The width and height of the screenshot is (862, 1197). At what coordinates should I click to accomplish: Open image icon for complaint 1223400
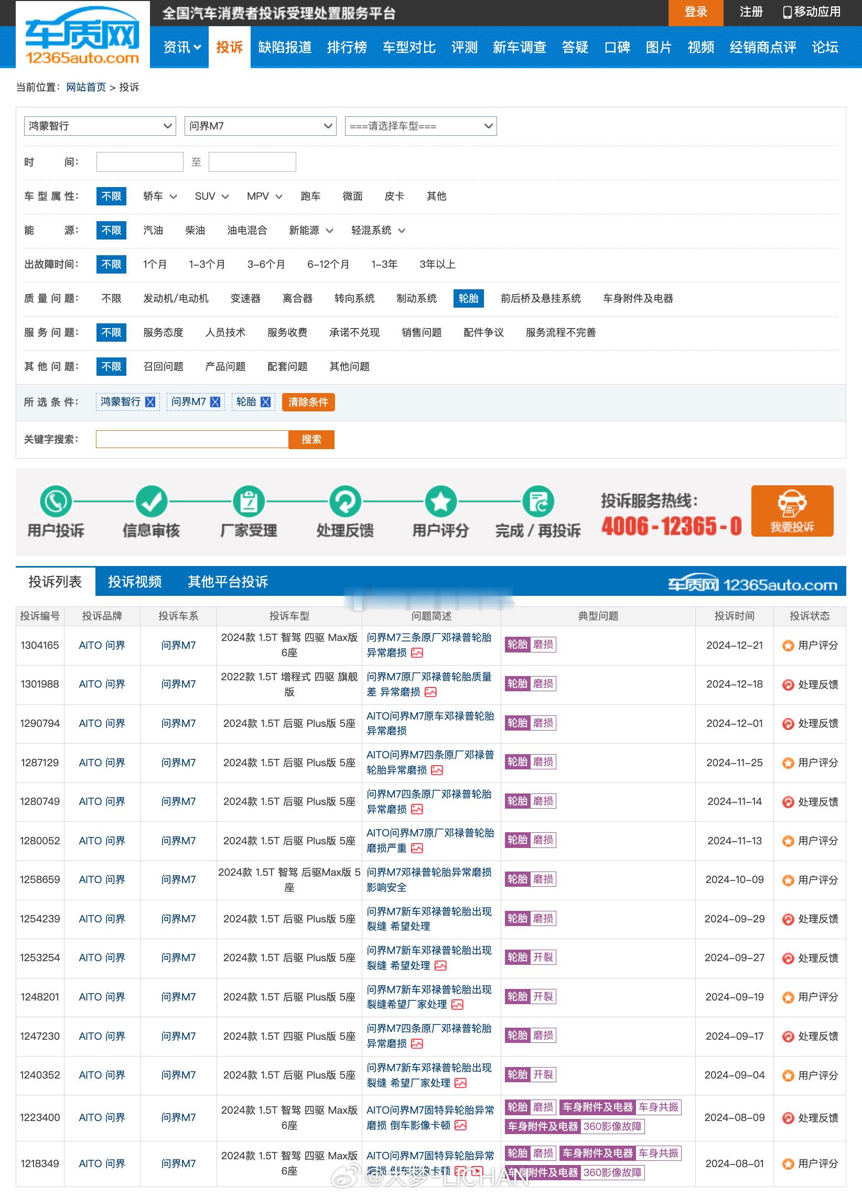[x=460, y=1125]
